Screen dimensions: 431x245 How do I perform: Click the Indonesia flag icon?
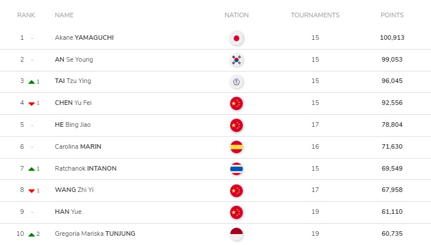pos(237,234)
